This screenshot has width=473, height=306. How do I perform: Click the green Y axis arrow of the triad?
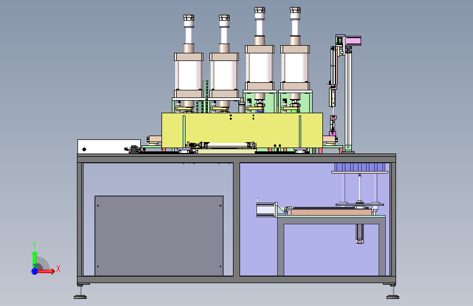34,259
